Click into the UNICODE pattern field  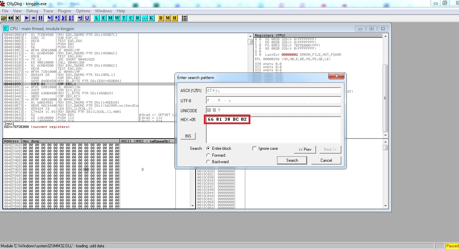(x=273, y=110)
